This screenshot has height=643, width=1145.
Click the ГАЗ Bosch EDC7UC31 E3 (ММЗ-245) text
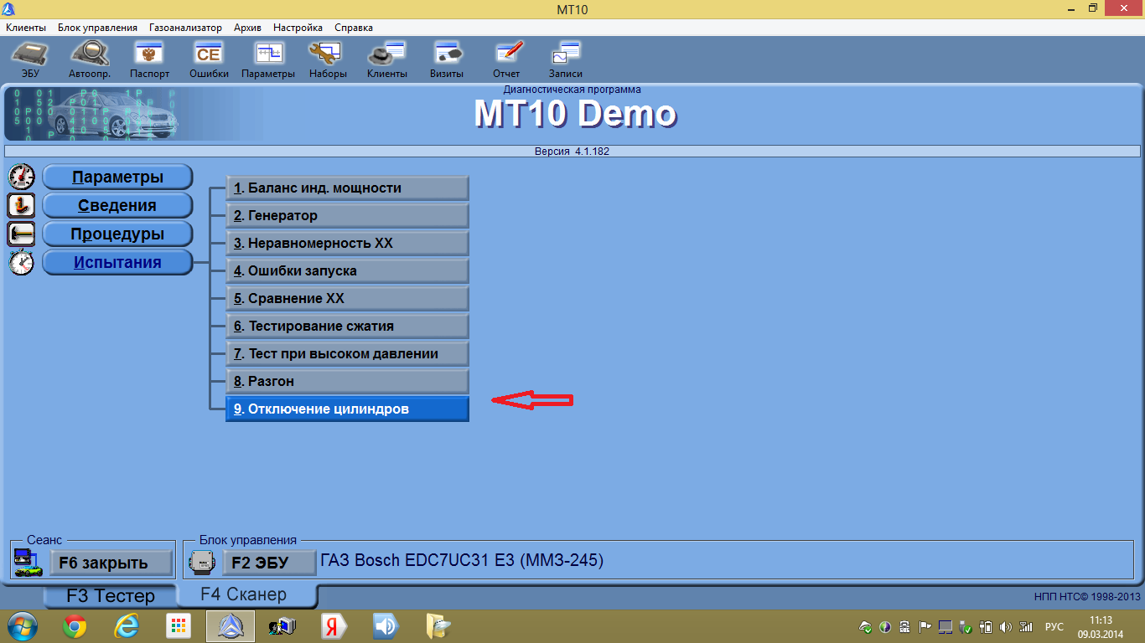462,560
